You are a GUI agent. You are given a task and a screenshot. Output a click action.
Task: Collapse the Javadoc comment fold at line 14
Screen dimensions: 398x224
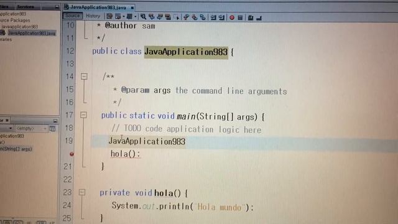click(84, 76)
